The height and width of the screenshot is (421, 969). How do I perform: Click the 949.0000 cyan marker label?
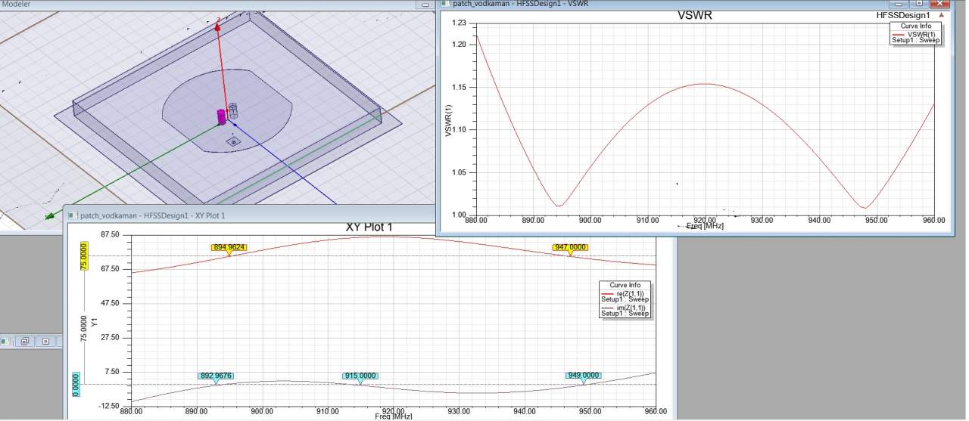click(x=584, y=376)
